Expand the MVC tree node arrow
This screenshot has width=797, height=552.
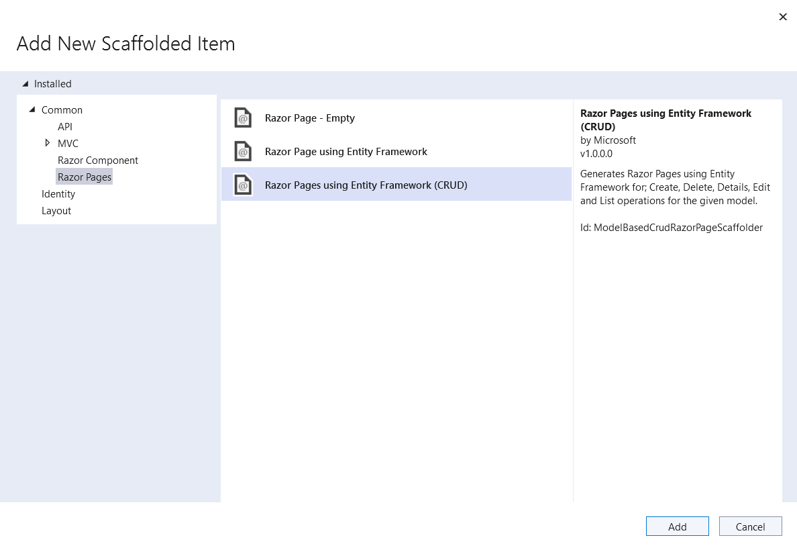(x=47, y=143)
